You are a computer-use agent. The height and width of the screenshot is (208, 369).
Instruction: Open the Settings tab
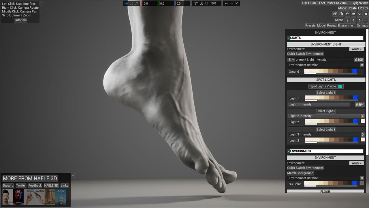click(x=362, y=26)
